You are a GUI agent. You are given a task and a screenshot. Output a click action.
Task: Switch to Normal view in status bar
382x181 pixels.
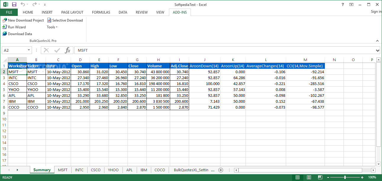pyautogui.click(x=298, y=177)
